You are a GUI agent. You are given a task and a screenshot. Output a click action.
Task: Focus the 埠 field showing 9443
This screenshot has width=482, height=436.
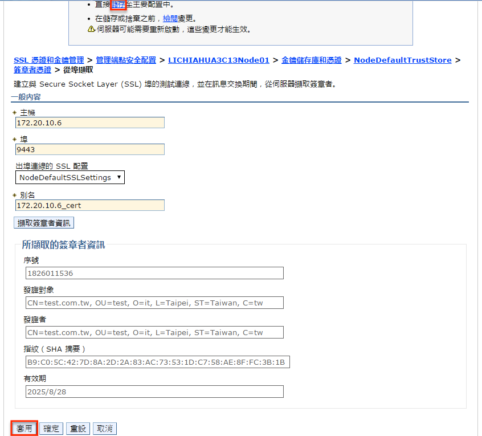tap(90, 149)
